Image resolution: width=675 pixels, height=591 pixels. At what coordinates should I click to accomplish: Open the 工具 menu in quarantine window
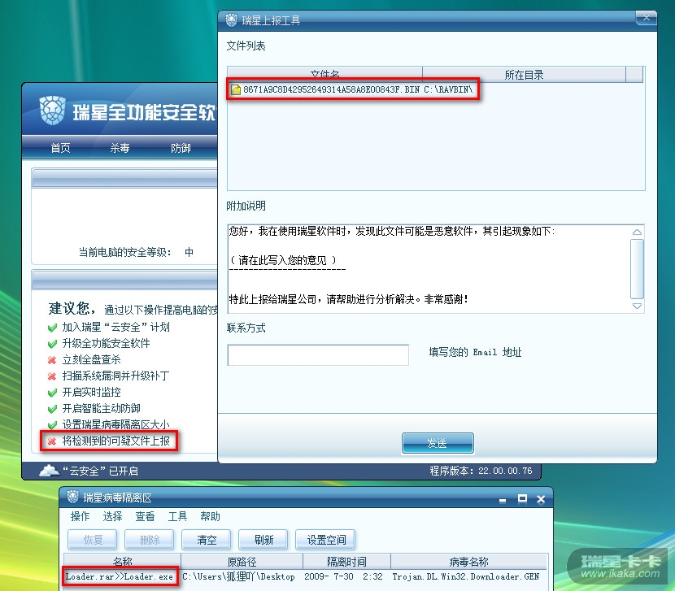click(177, 516)
